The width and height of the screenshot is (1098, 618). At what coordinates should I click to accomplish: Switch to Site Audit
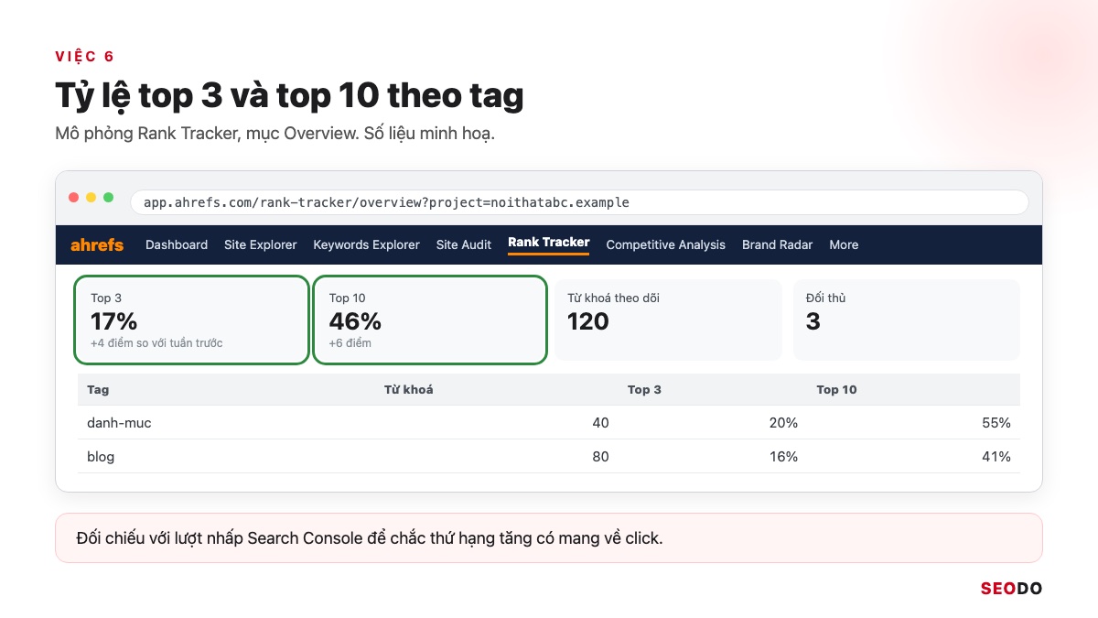click(x=464, y=244)
